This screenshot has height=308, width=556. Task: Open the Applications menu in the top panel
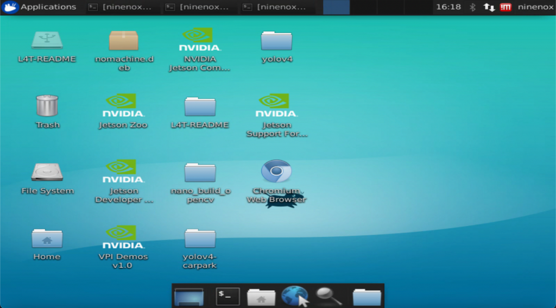(39, 7)
